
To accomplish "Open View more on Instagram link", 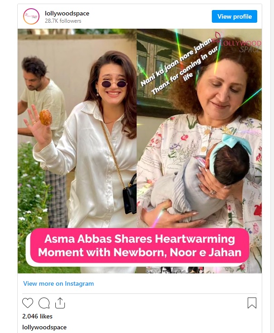I will pyautogui.click(x=59, y=283).
